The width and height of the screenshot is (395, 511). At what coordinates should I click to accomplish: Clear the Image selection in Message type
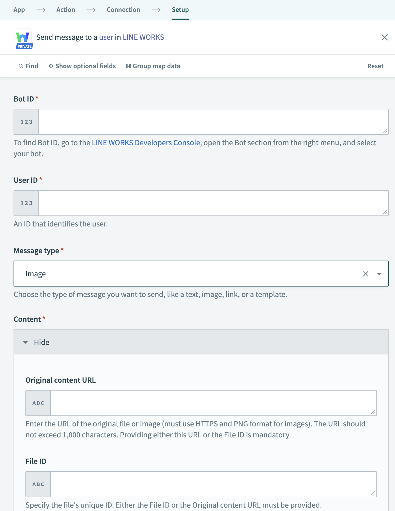point(365,274)
